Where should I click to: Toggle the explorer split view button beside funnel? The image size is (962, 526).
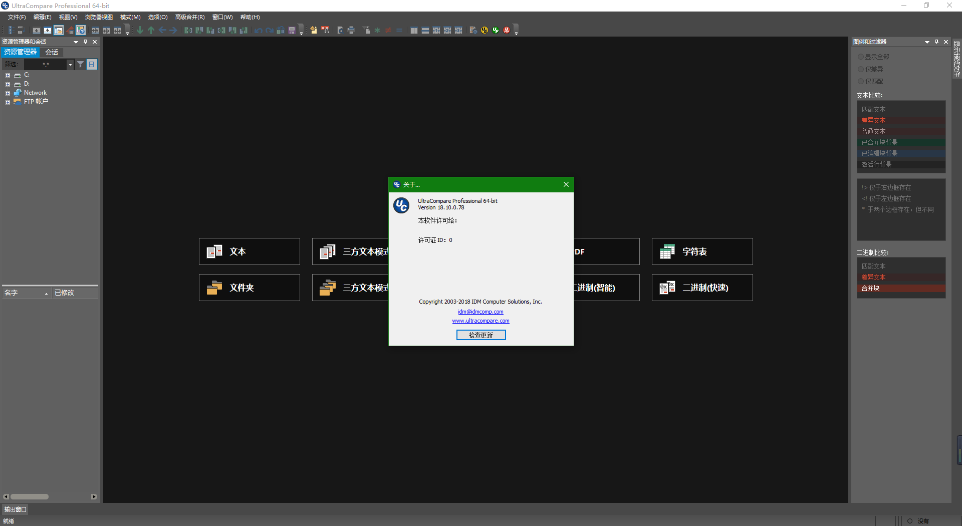point(92,64)
